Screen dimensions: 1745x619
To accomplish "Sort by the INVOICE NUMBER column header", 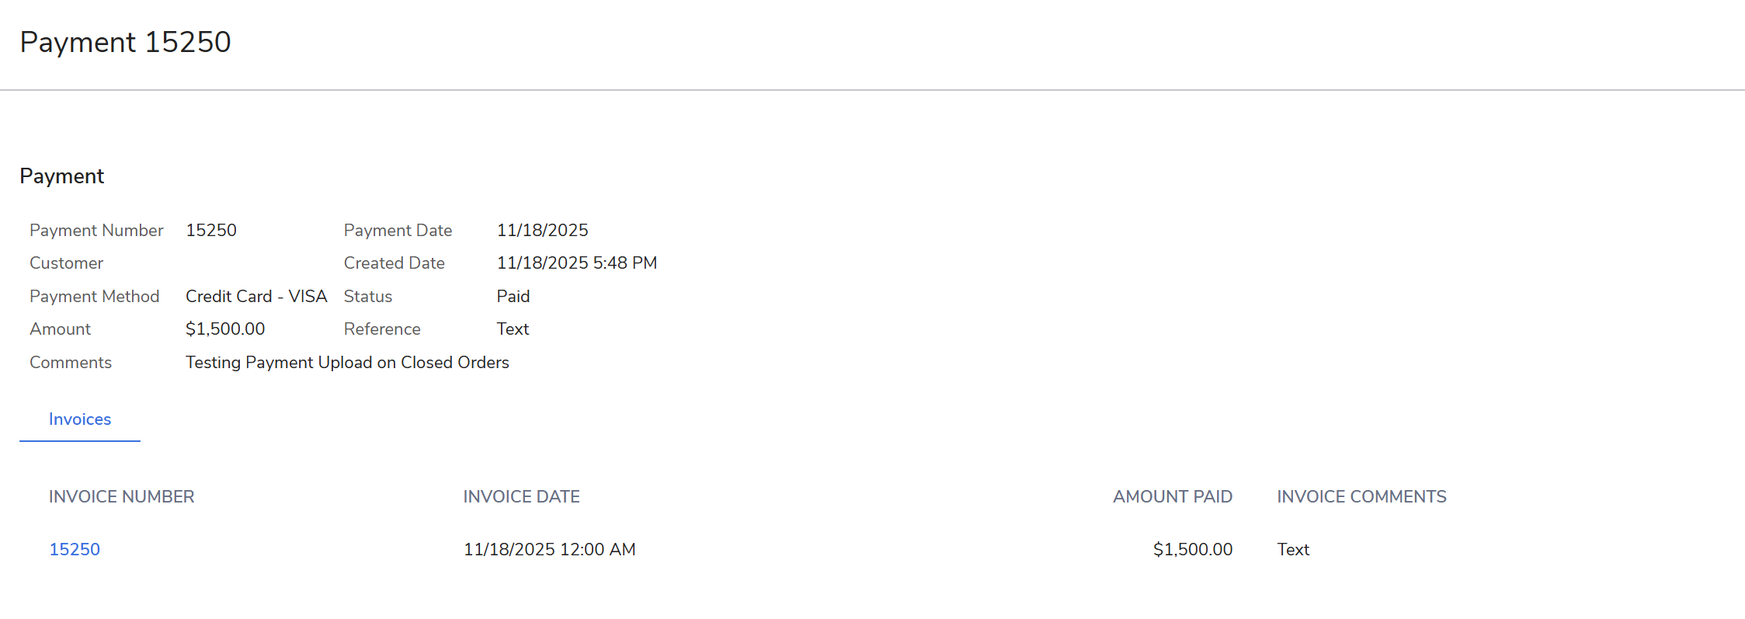I will (121, 497).
